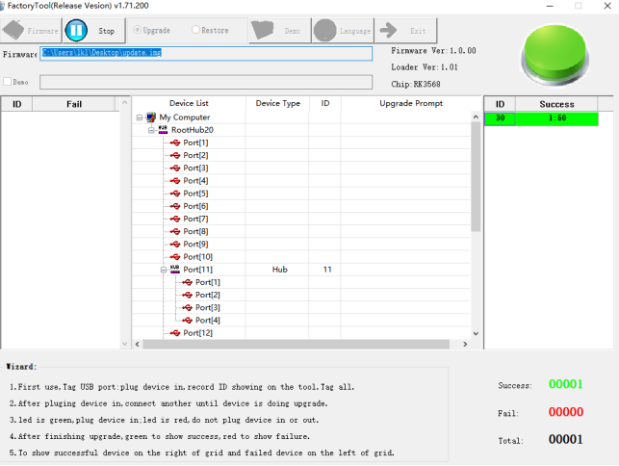This screenshot has height=466, width=619.
Task: Click the Device Type column header
Action: click(277, 103)
